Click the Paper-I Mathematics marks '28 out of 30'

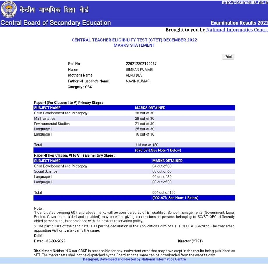pyautogui.click(x=144, y=118)
